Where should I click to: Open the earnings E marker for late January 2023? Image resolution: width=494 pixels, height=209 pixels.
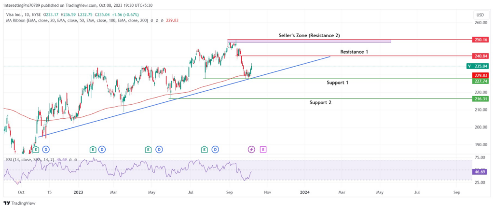click(93, 149)
